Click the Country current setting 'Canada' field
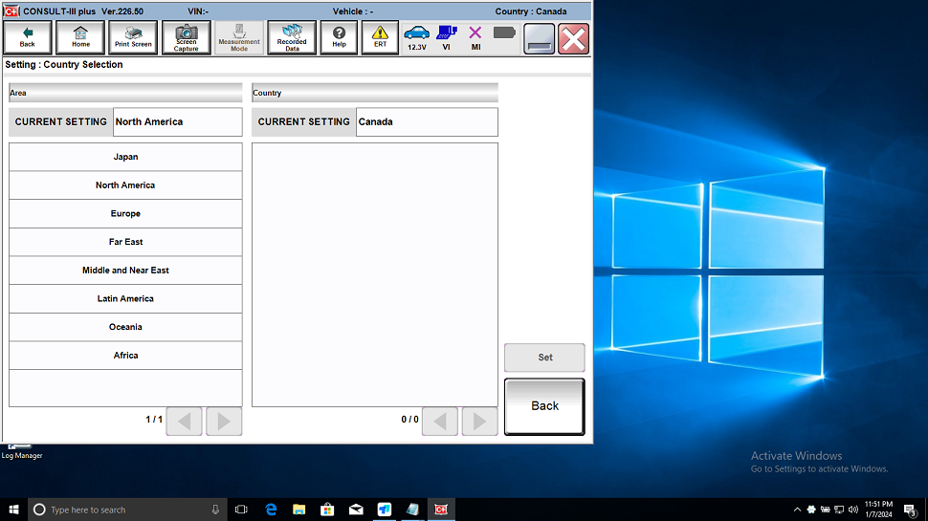This screenshot has width=928, height=521. click(x=427, y=121)
